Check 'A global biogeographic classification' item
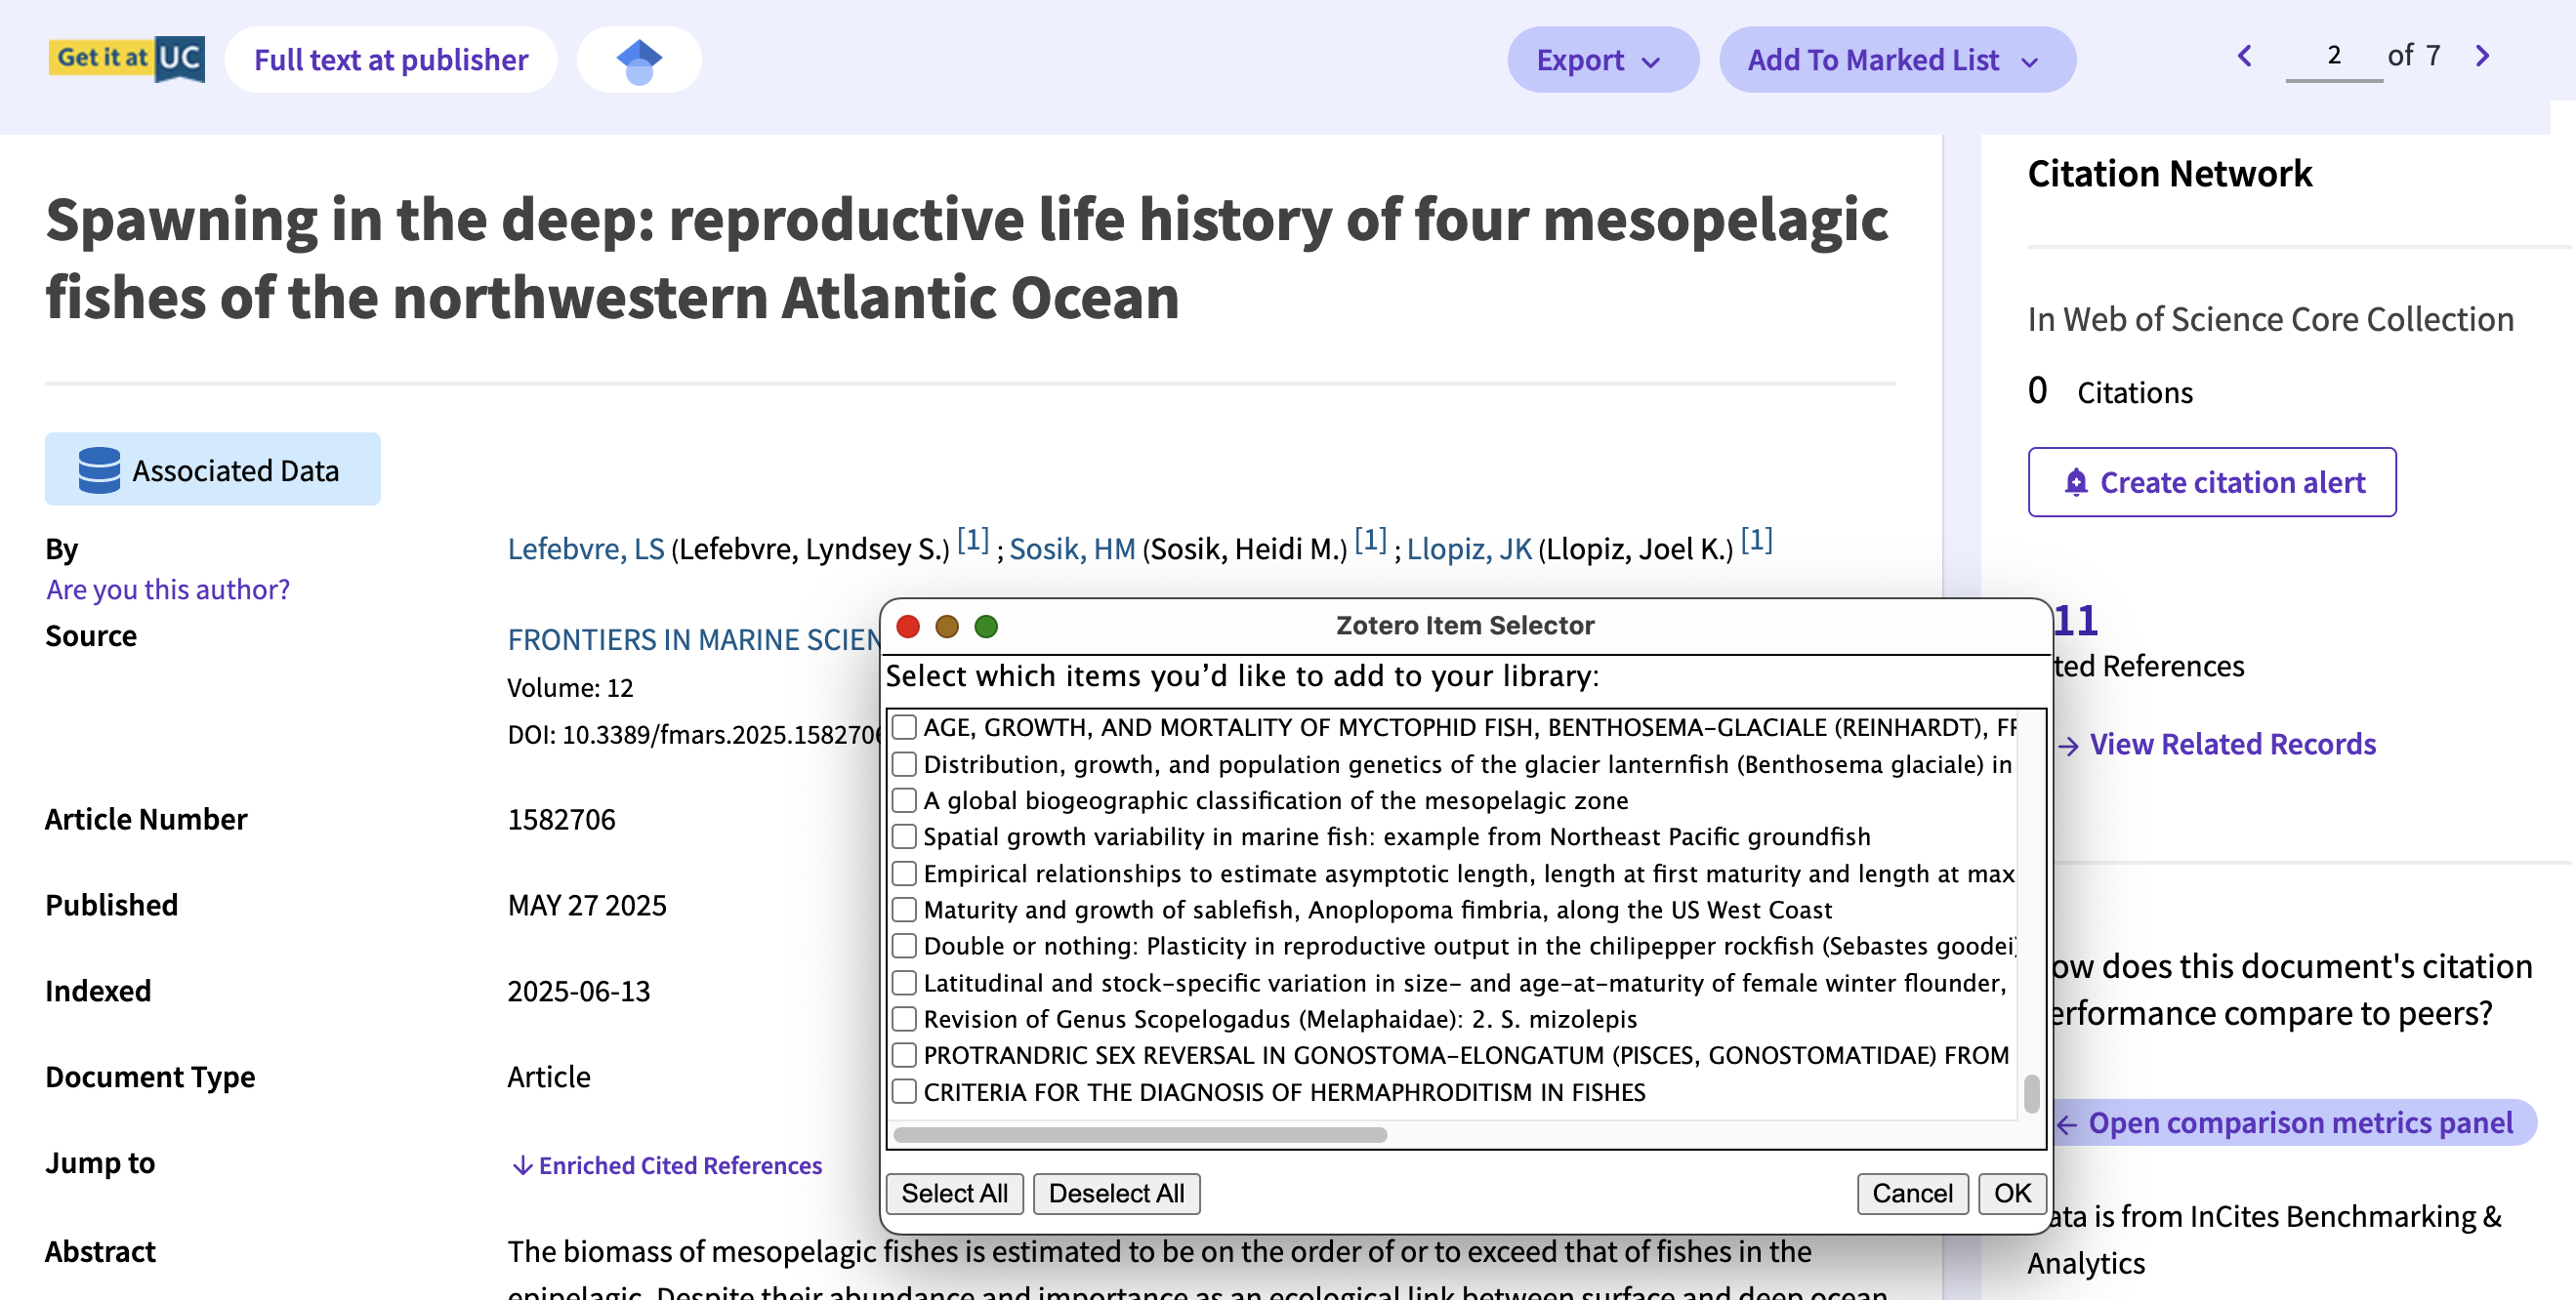Image resolution: width=2576 pixels, height=1300 pixels. (904, 800)
